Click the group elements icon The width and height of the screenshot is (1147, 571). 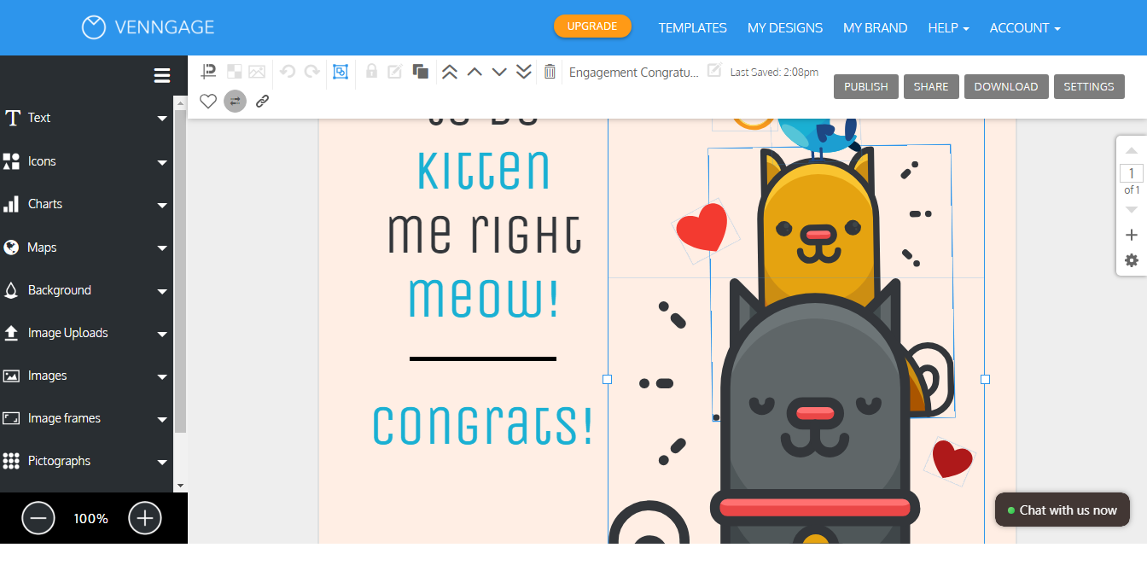(341, 72)
